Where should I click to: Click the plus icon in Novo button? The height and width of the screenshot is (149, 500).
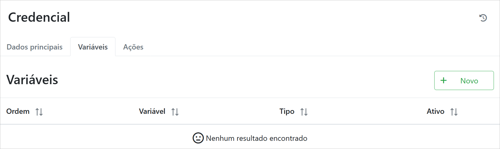coord(444,80)
